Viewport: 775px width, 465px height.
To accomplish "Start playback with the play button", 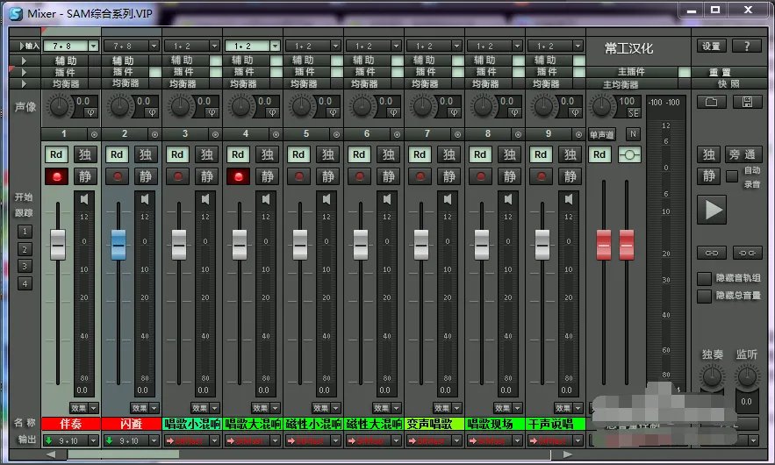I will click(712, 210).
